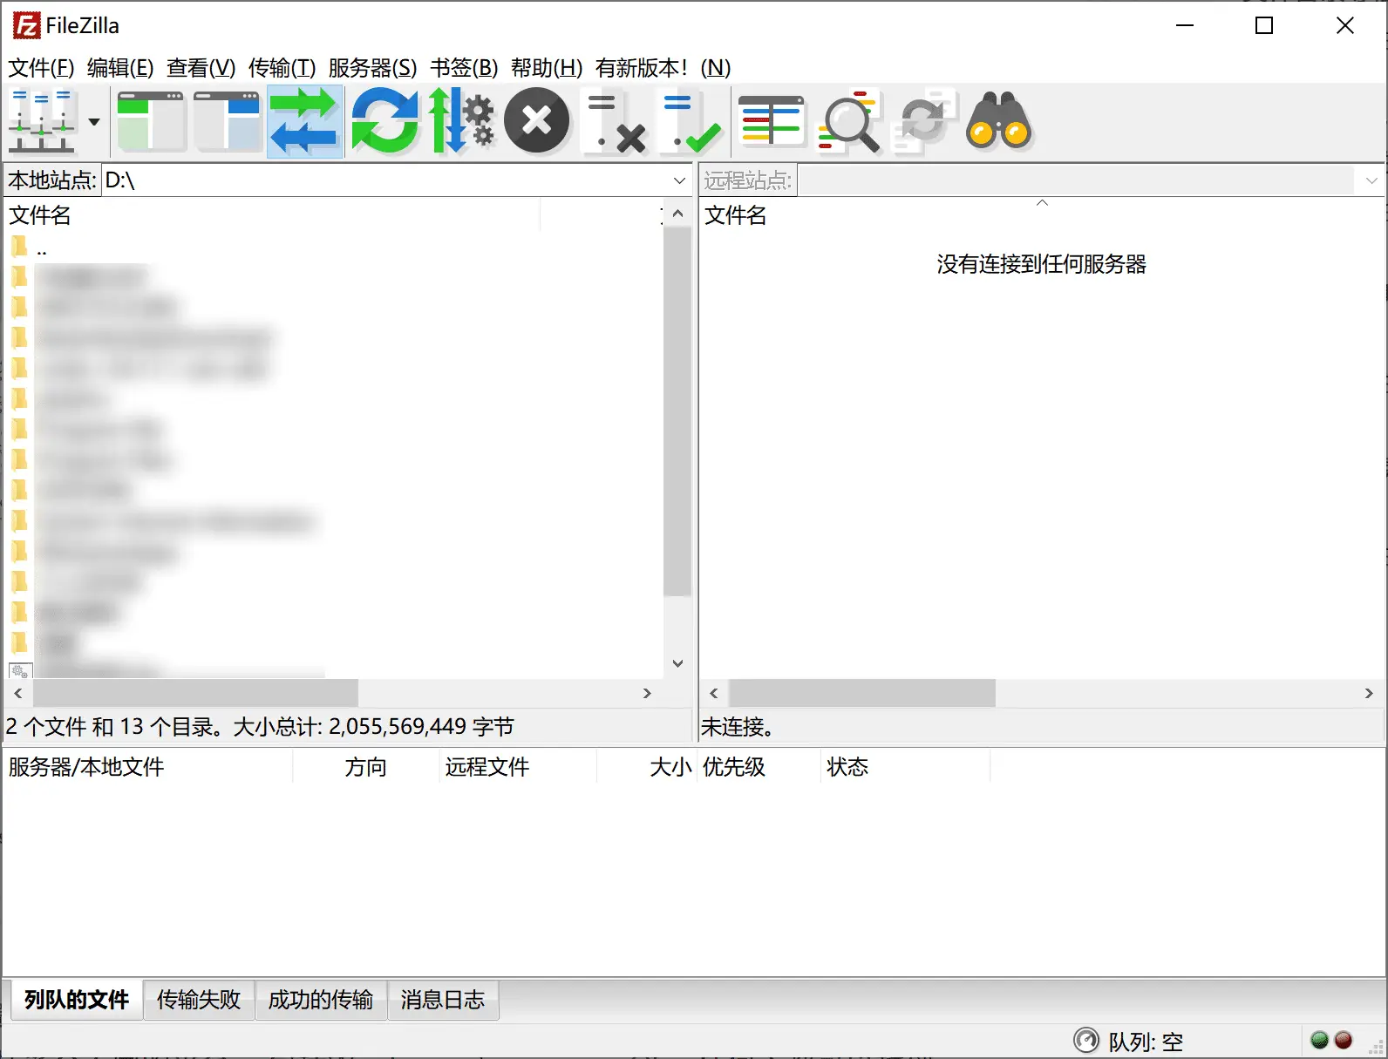1388x1059 pixels.
Task: Open the 服务器(S) menu
Action: pos(372,68)
